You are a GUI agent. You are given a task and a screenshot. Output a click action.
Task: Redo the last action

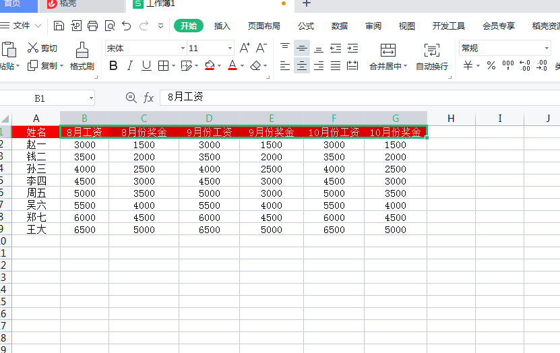144,26
